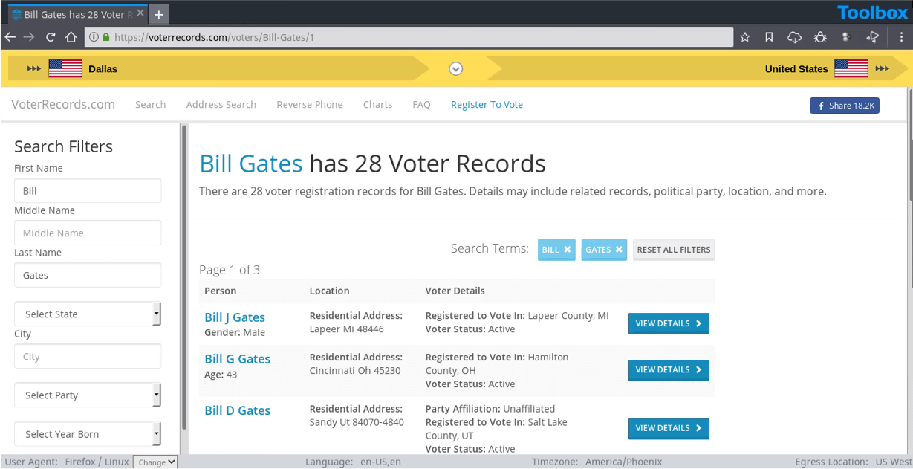Share on Facebook via Share 18.2K button

(x=845, y=106)
